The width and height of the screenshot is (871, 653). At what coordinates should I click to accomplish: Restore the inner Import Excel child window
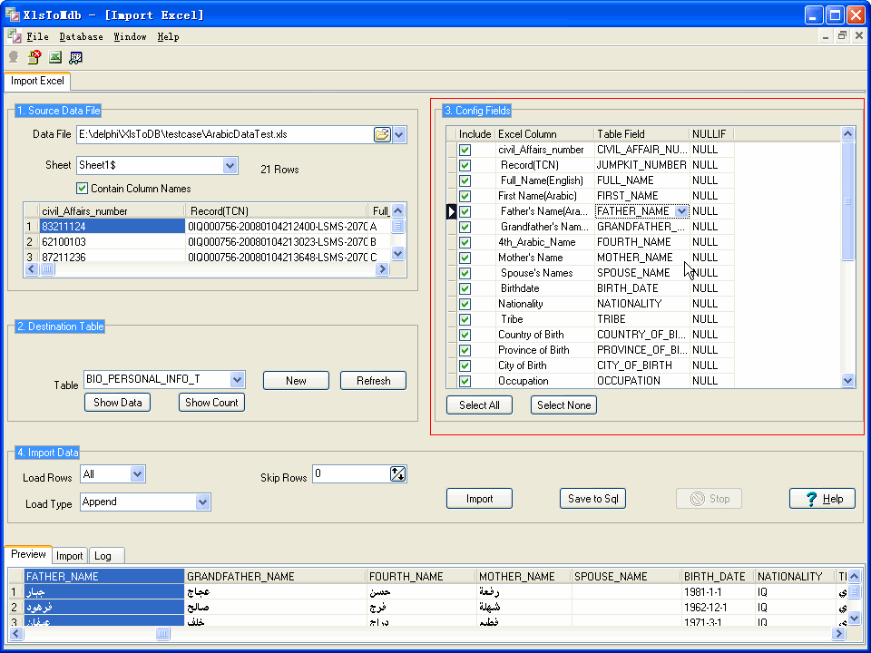842,36
